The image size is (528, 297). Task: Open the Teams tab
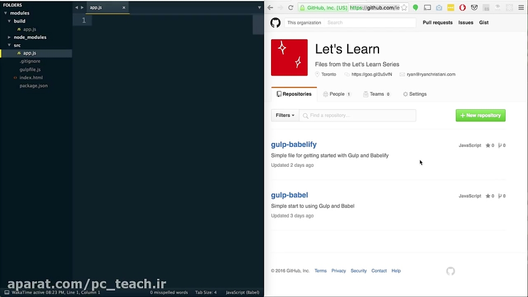[x=377, y=94]
